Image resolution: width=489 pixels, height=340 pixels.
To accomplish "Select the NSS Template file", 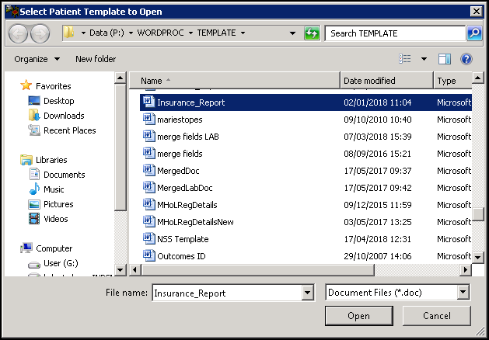I will pyautogui.click(x=183, y=239).
